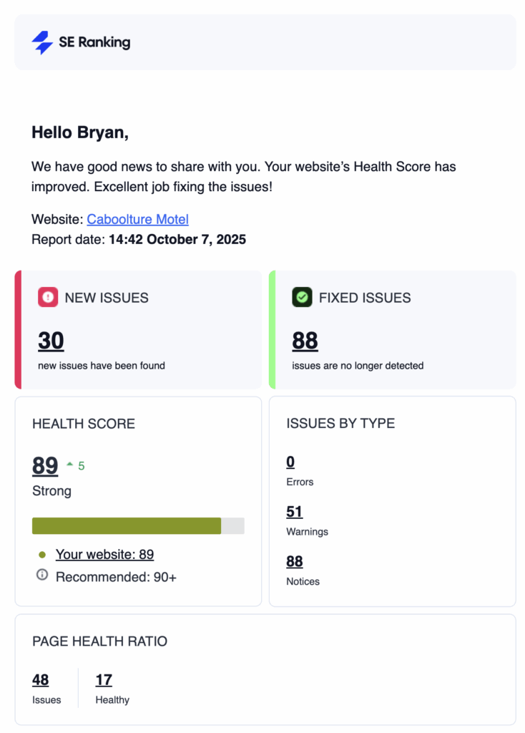The height and width of the screenshot is (733, 525).
Task: Click the info icon beside Recommended: 90+
Action: pos(42,576)
